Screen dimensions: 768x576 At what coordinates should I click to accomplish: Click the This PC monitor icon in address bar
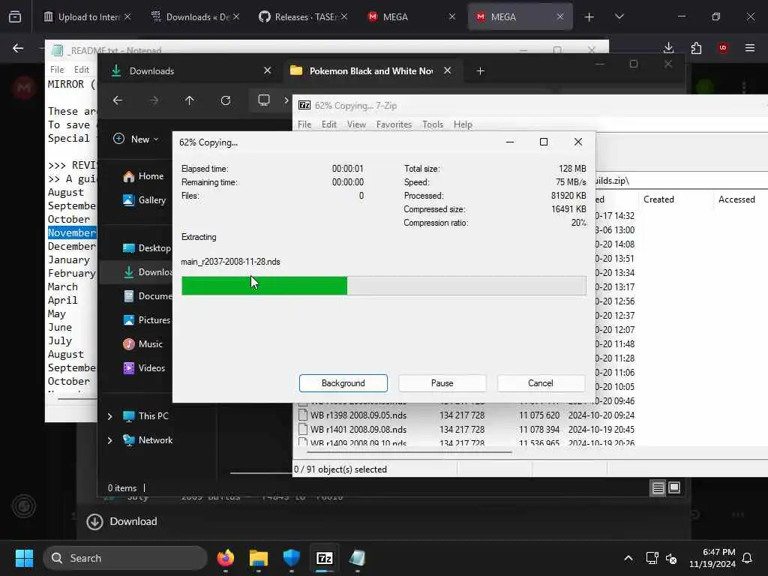[264, 100]
